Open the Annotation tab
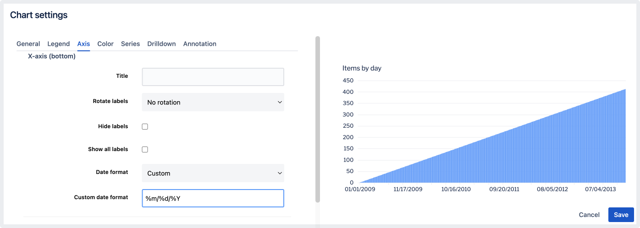 click(199, 44)
